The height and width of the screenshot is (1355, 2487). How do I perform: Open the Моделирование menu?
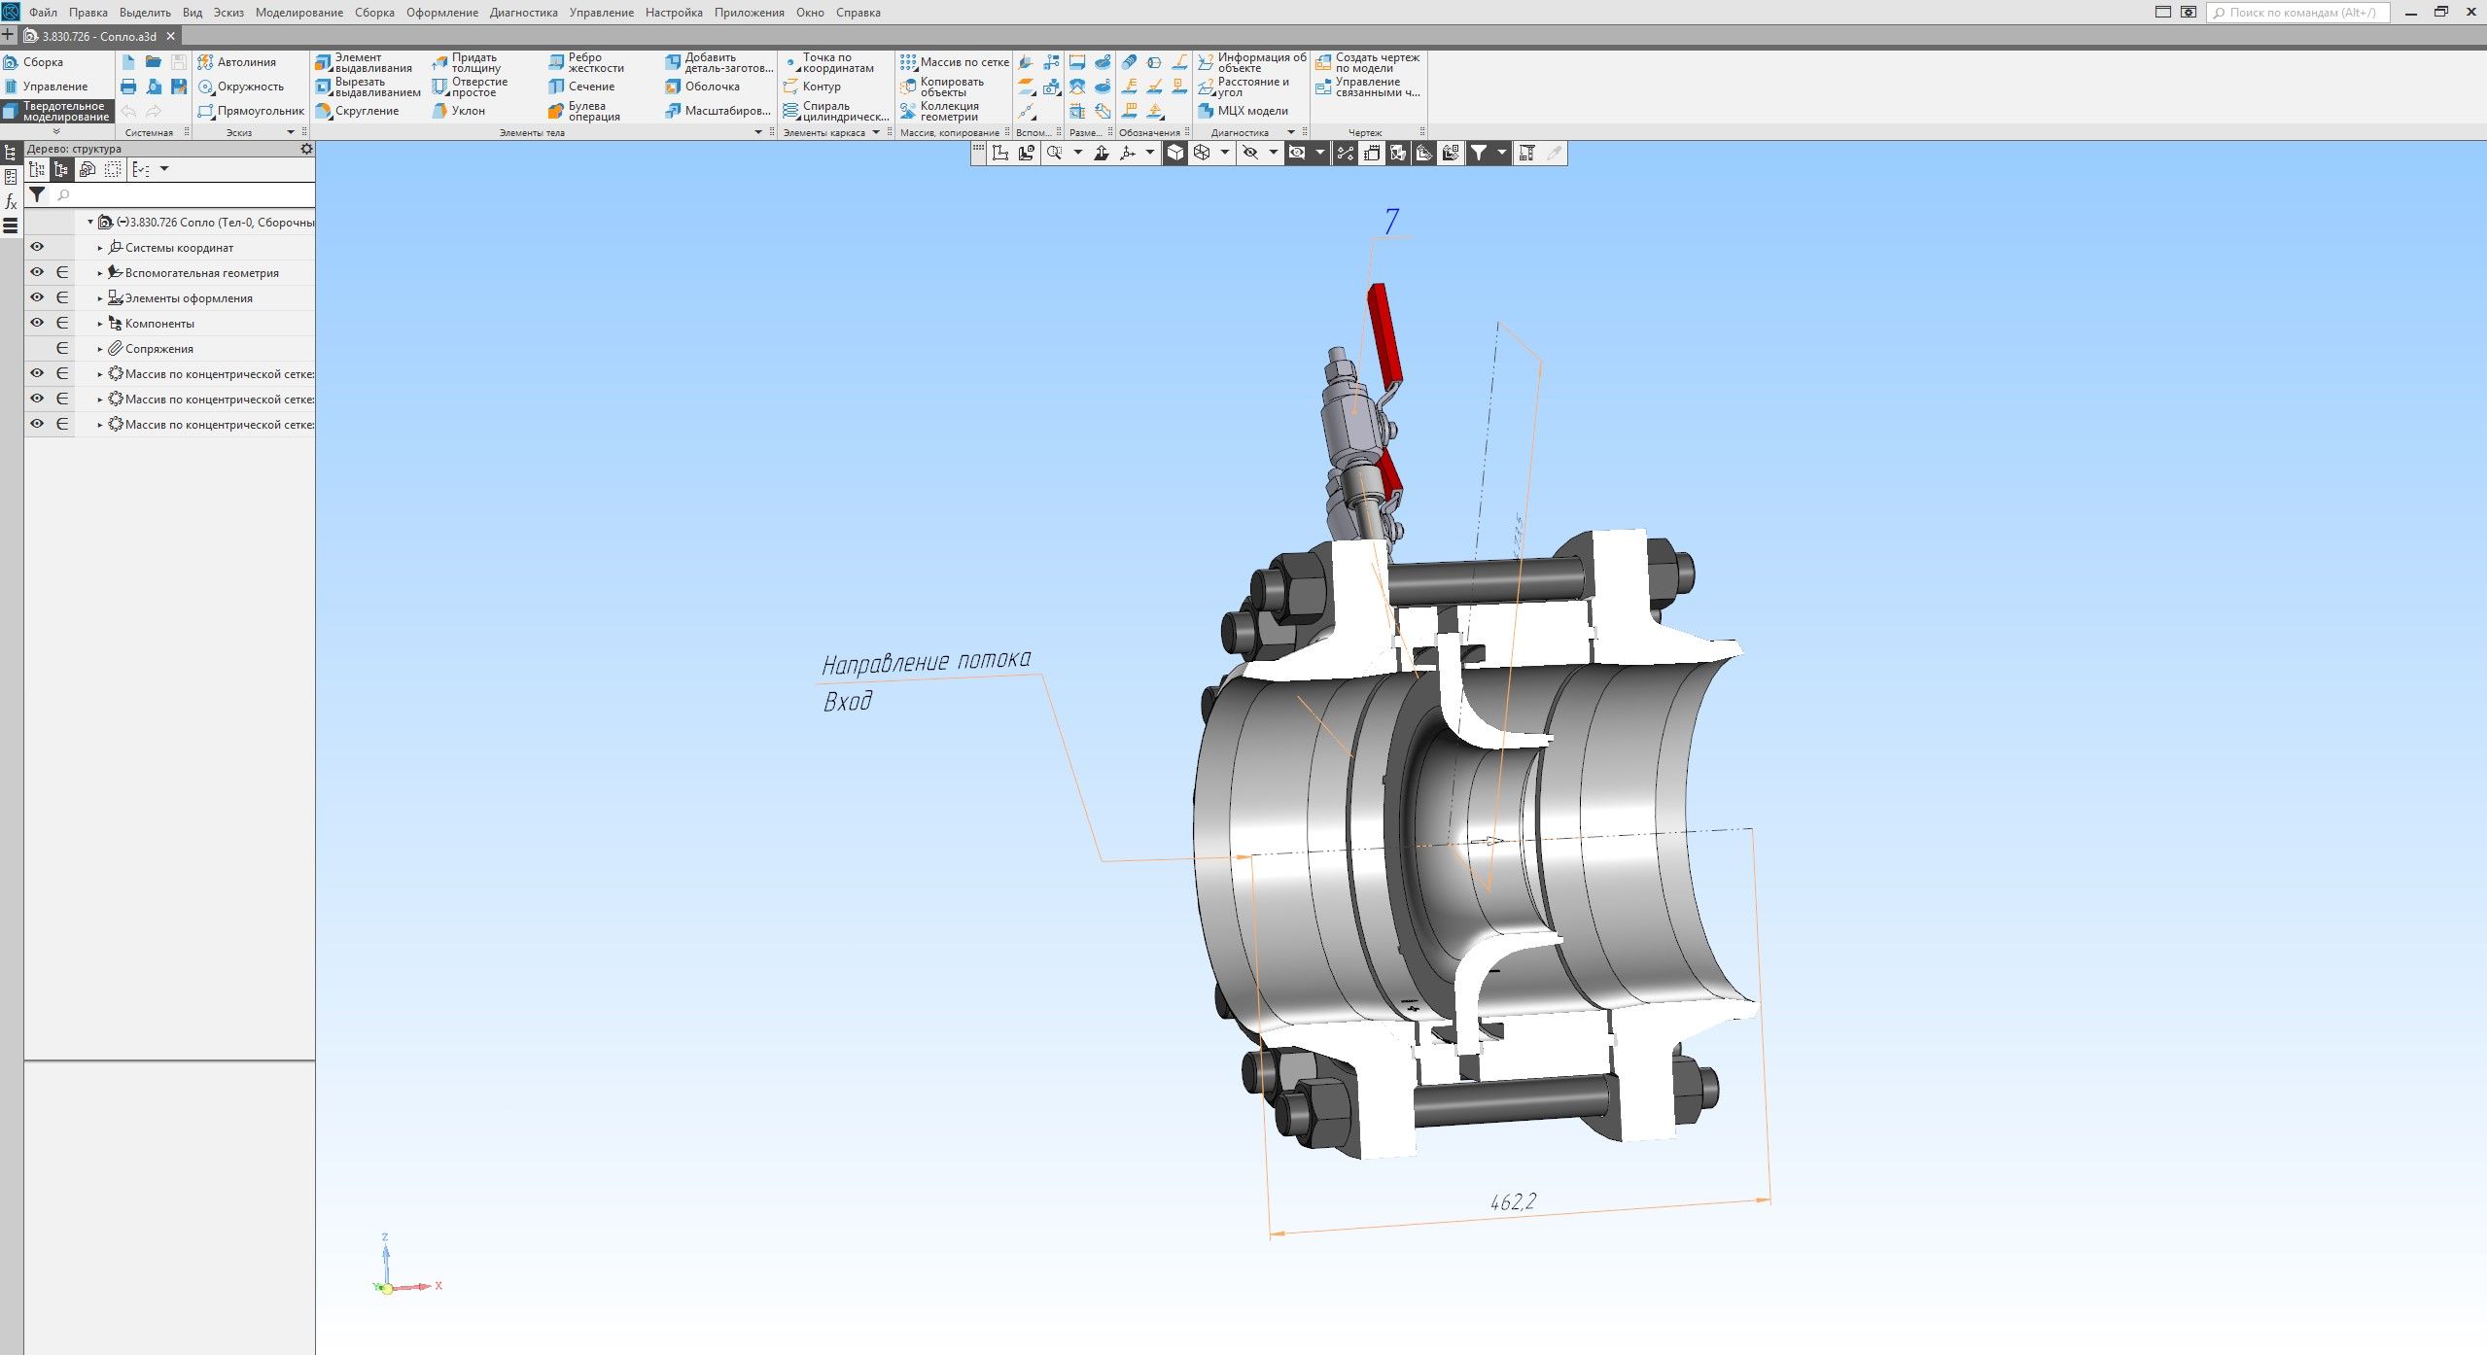coord(298,13)
